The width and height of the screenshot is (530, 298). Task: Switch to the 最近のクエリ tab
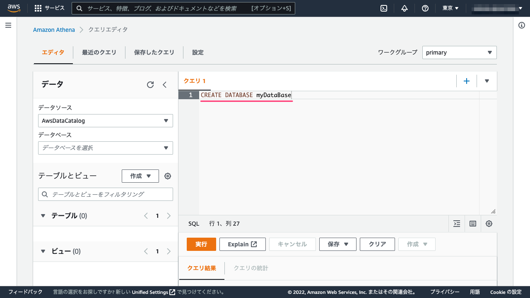(99, 52)
